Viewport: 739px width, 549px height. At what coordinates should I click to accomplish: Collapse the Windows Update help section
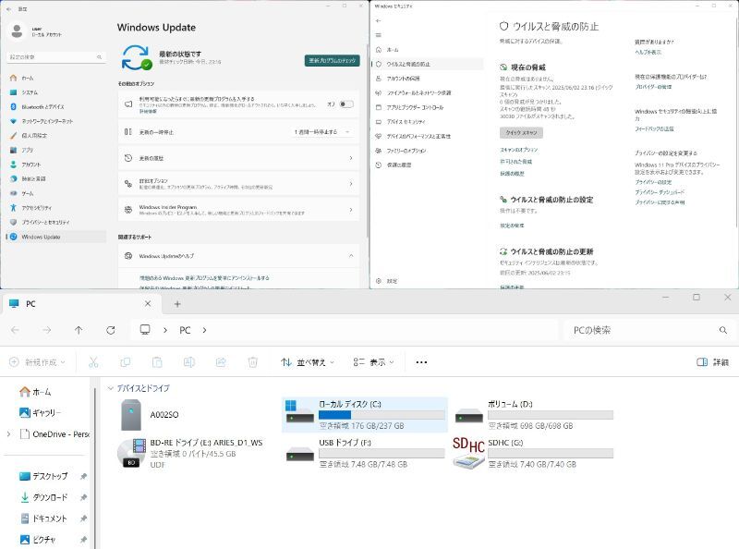[x=351, y=256]
